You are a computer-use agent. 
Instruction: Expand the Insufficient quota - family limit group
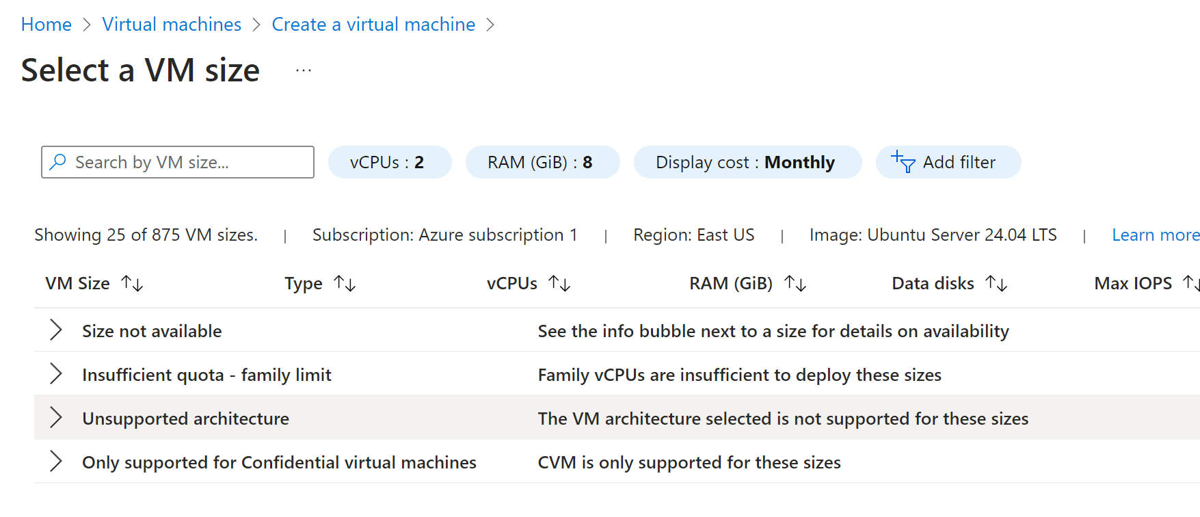[x=55, y=374]
